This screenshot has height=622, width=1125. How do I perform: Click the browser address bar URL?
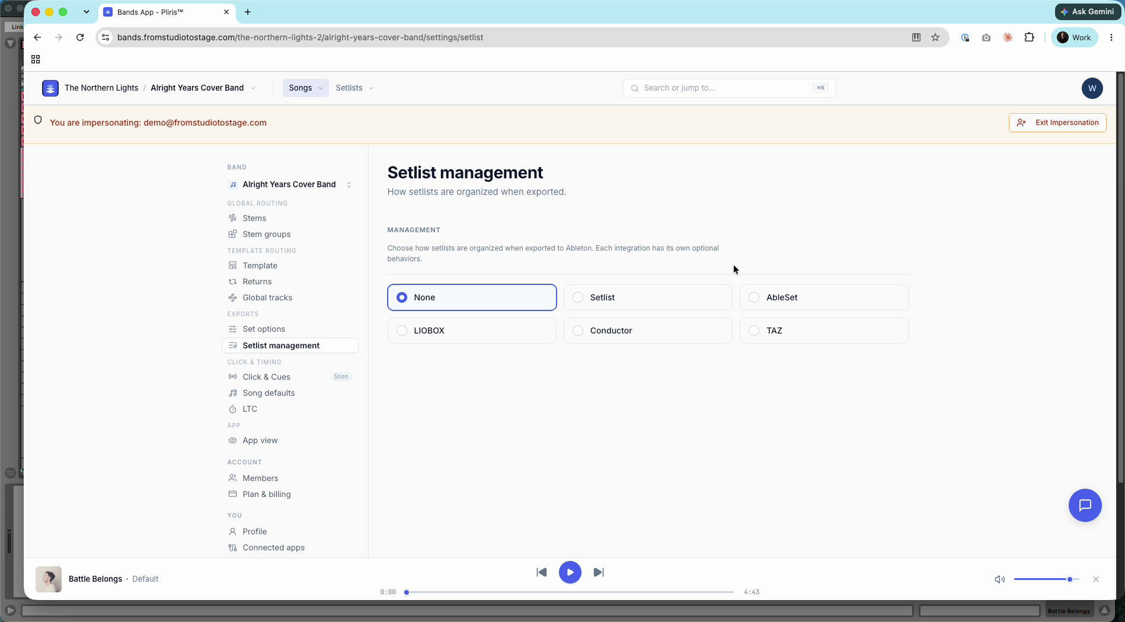[300, 37]
